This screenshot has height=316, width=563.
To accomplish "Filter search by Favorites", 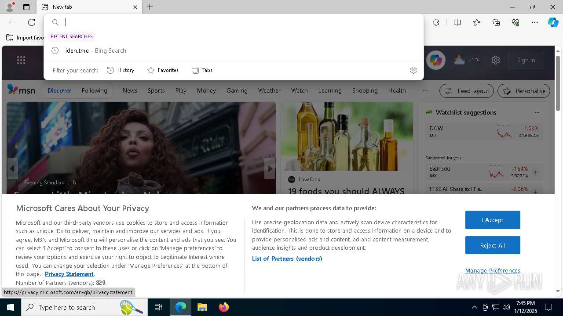I will click(x=163, y=70).
